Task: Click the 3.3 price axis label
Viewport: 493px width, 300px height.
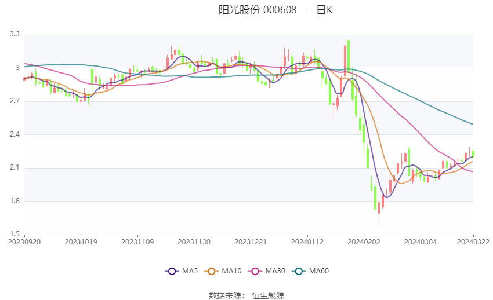Action: [14, 34]
